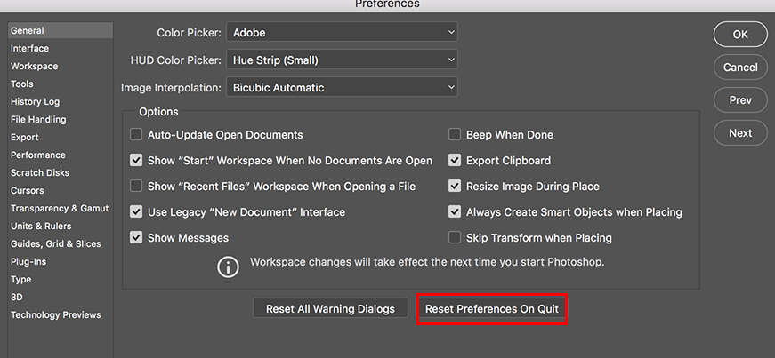Select Interface in preferences sidebar
The width and height of the screenshot is (775, 358).
point(29,49)
